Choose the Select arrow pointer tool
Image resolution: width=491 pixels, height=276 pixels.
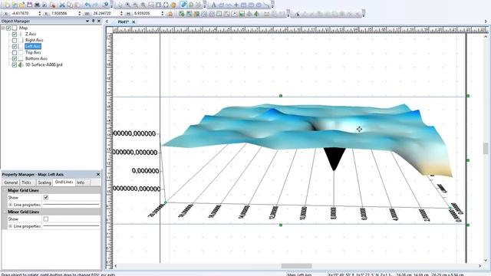120,5
